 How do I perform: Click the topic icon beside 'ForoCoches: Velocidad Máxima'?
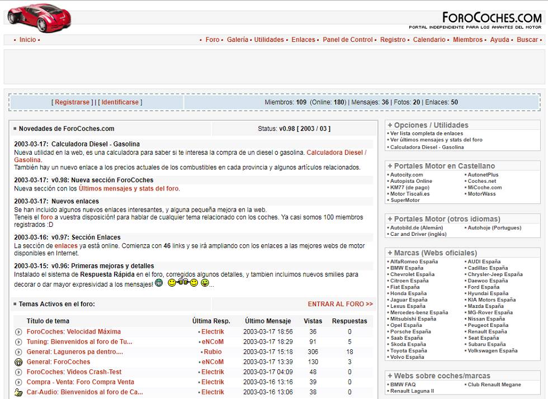(x=17, y=331)
